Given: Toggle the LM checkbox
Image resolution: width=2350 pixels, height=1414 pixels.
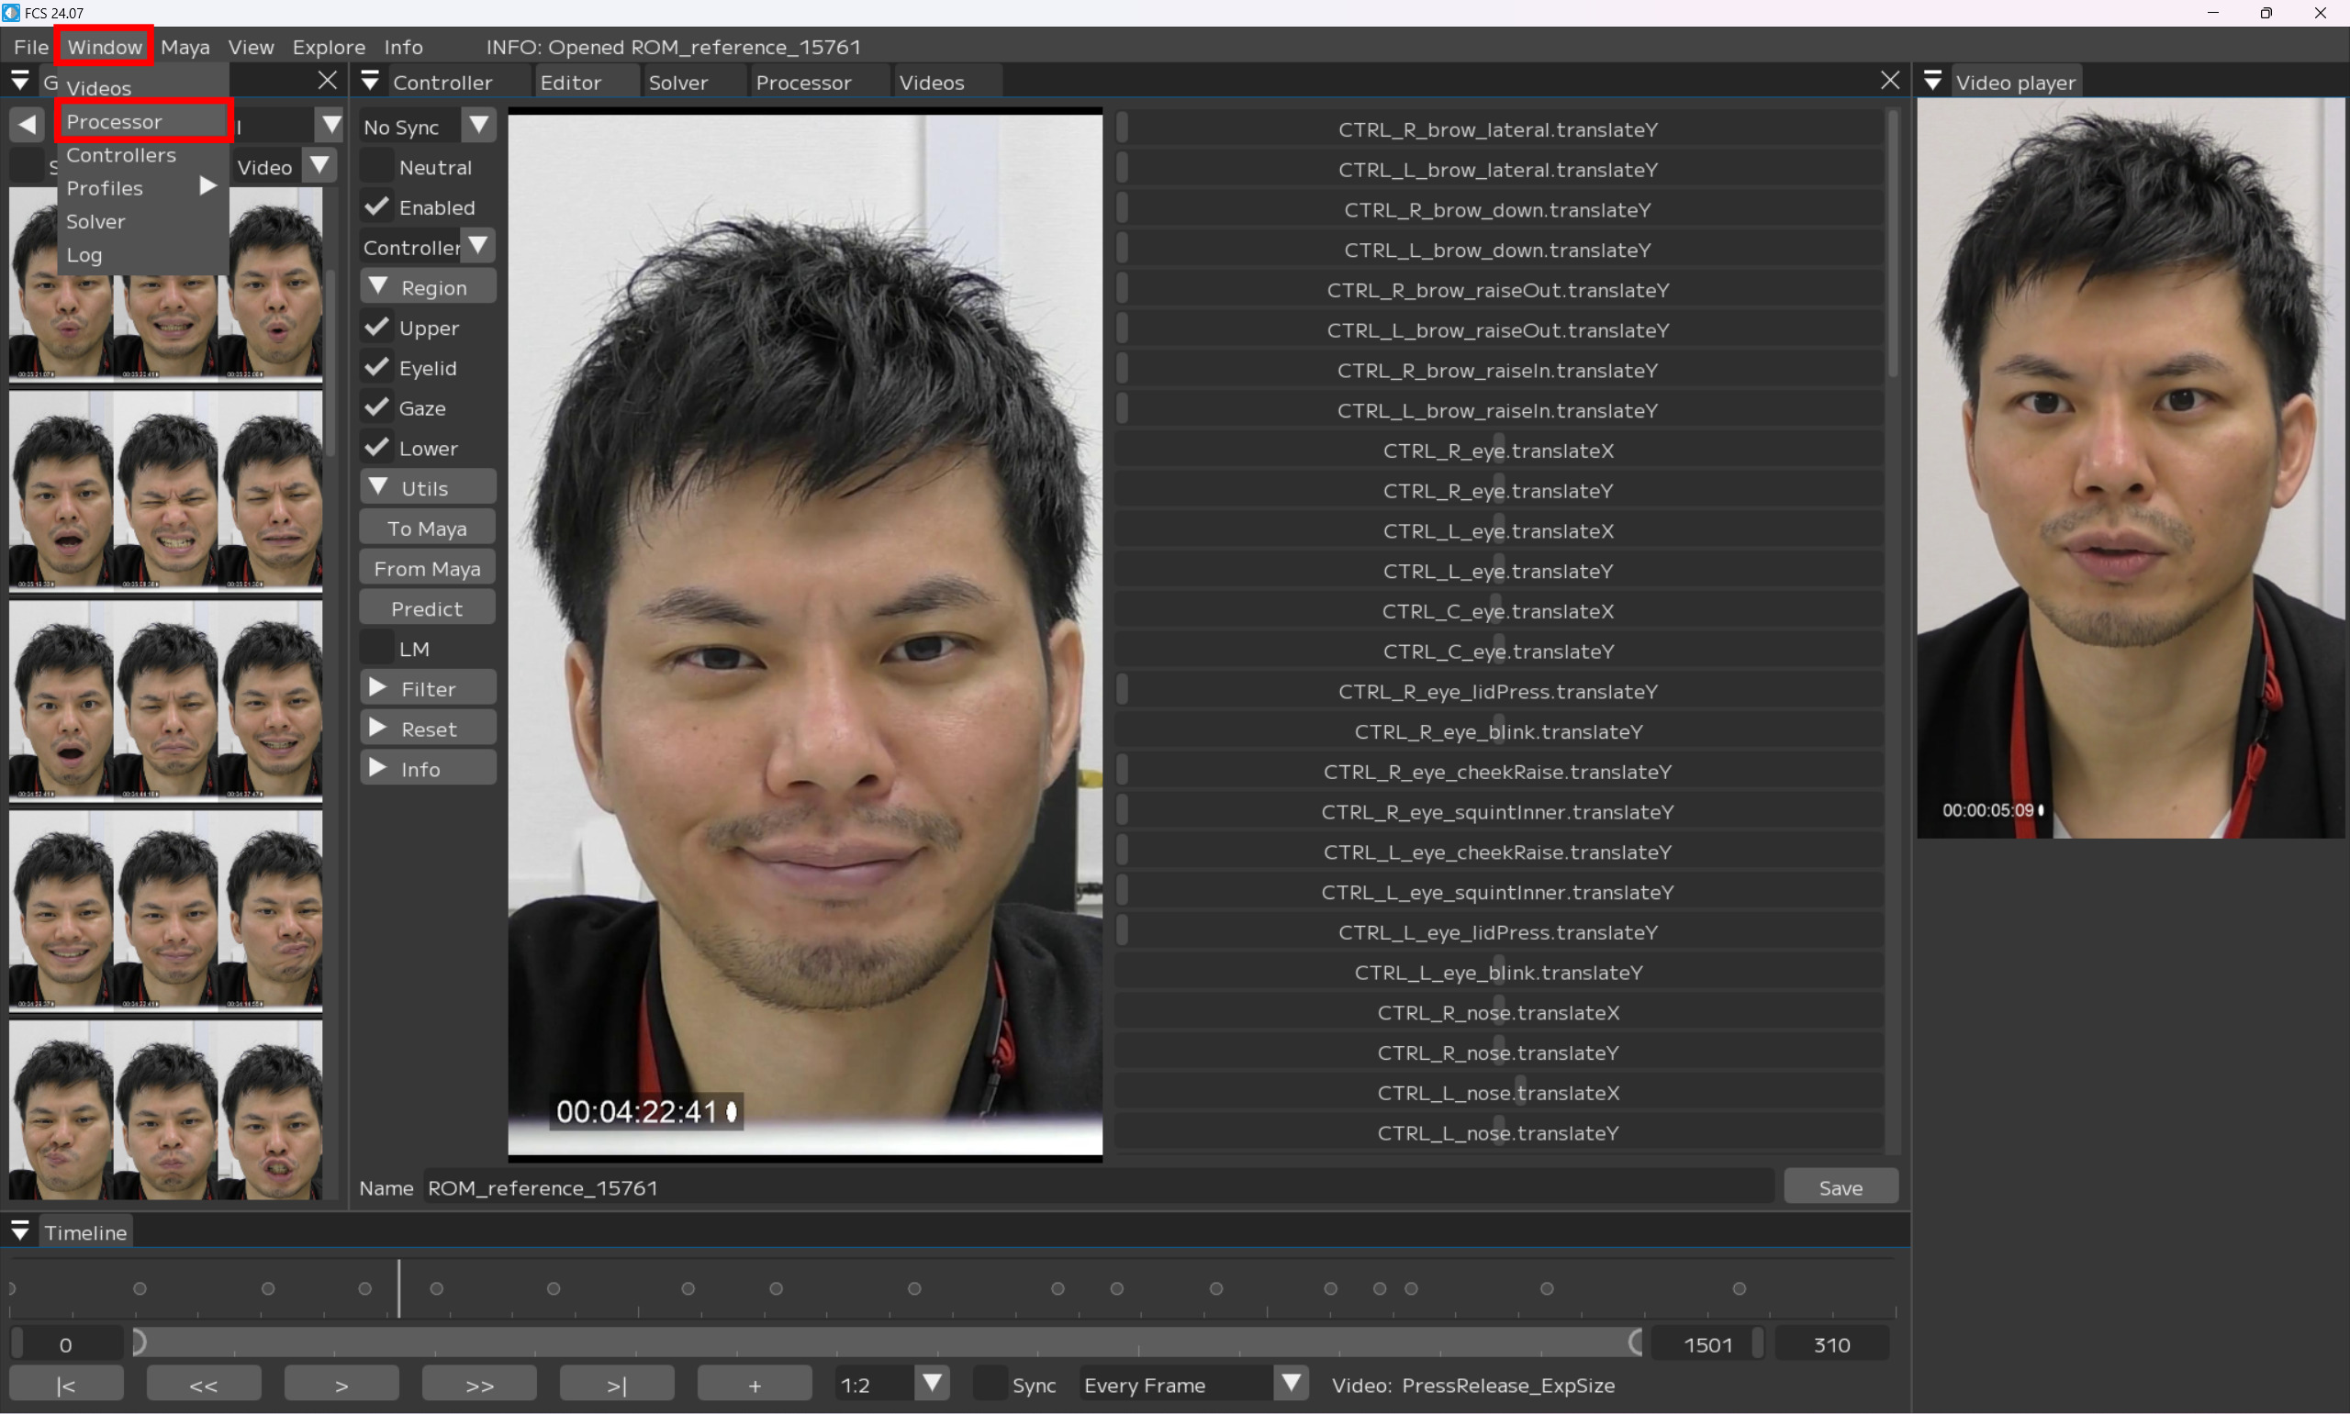Looking at the screenshot, I should (377, 649).
